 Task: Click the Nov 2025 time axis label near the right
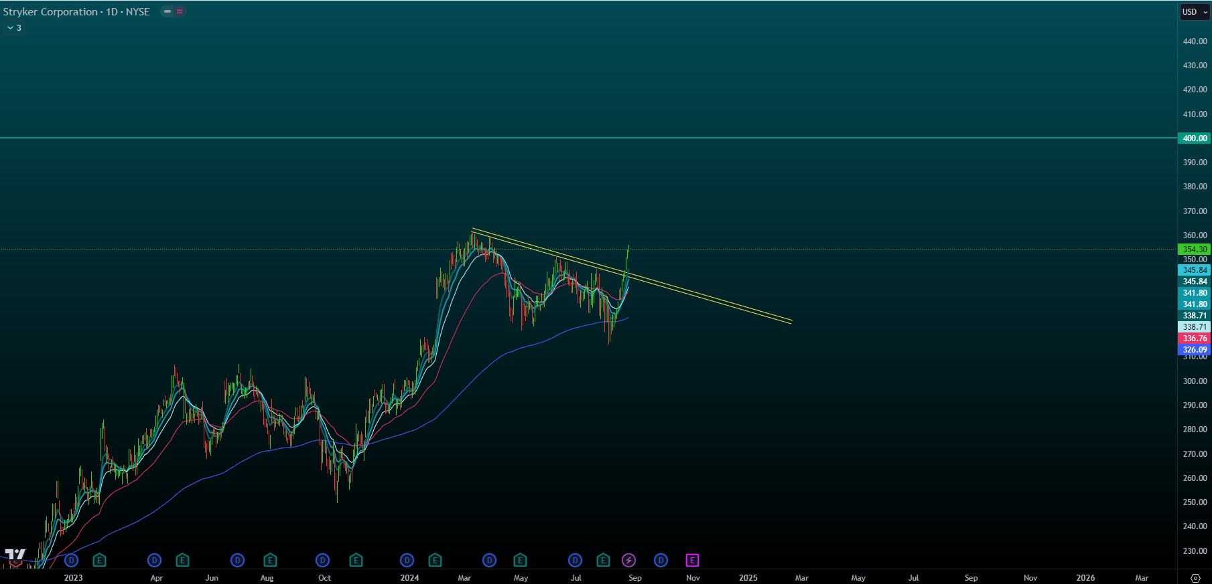[x=1030, y=577]
